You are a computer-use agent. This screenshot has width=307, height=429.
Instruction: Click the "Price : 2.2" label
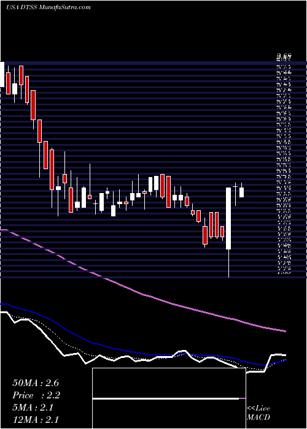(x=36, y=395)
